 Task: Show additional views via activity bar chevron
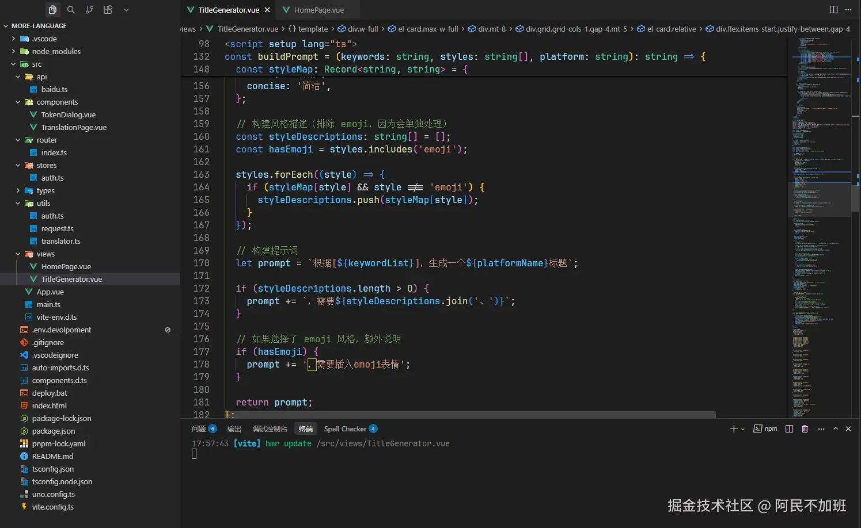point(126,10)
